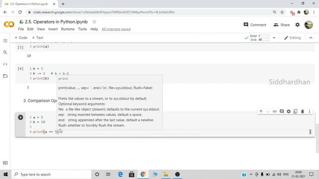Expand the RAM Disk runtime dropdown arrow
Image resolution: width=319 pixels, height=179 pixels.
[274, 38]
